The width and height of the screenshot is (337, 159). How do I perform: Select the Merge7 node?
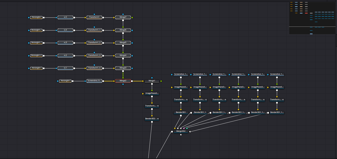coord(123,17)
